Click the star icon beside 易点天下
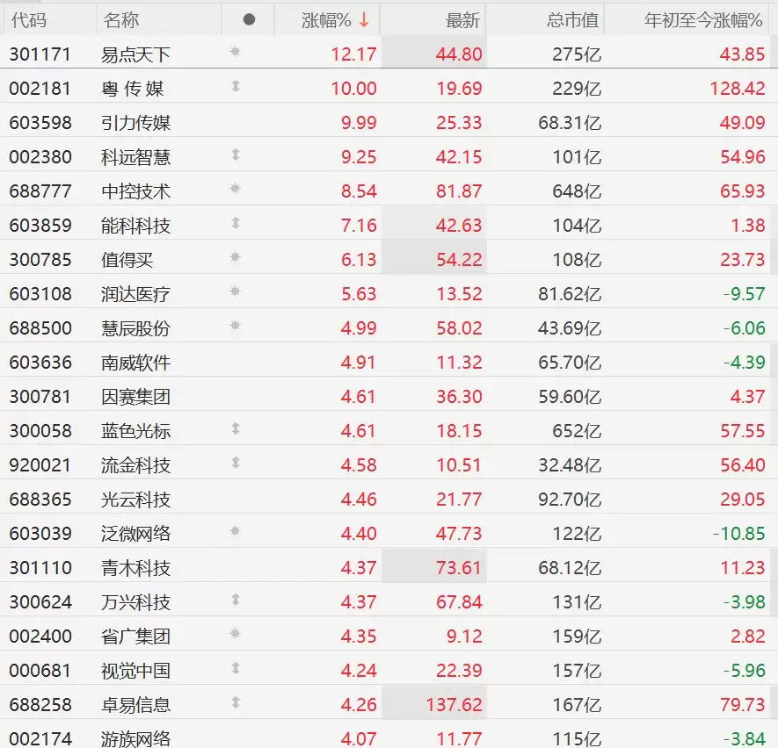This screenshot has width=778, height=748. (236, 52)
